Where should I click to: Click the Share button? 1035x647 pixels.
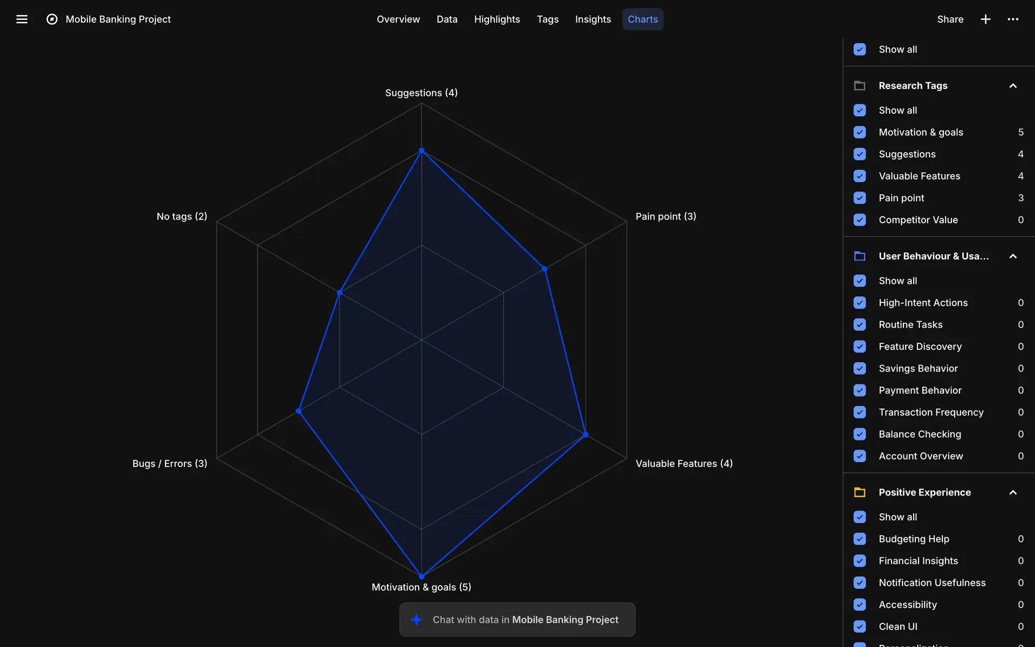[x=950, y=19]
